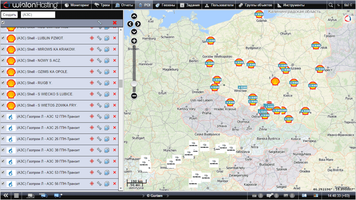Image resolution: width=356 pixels, height=200 pixels.
Task: Toggle the select-all checkbox in list header
Action: coord(3,22)
